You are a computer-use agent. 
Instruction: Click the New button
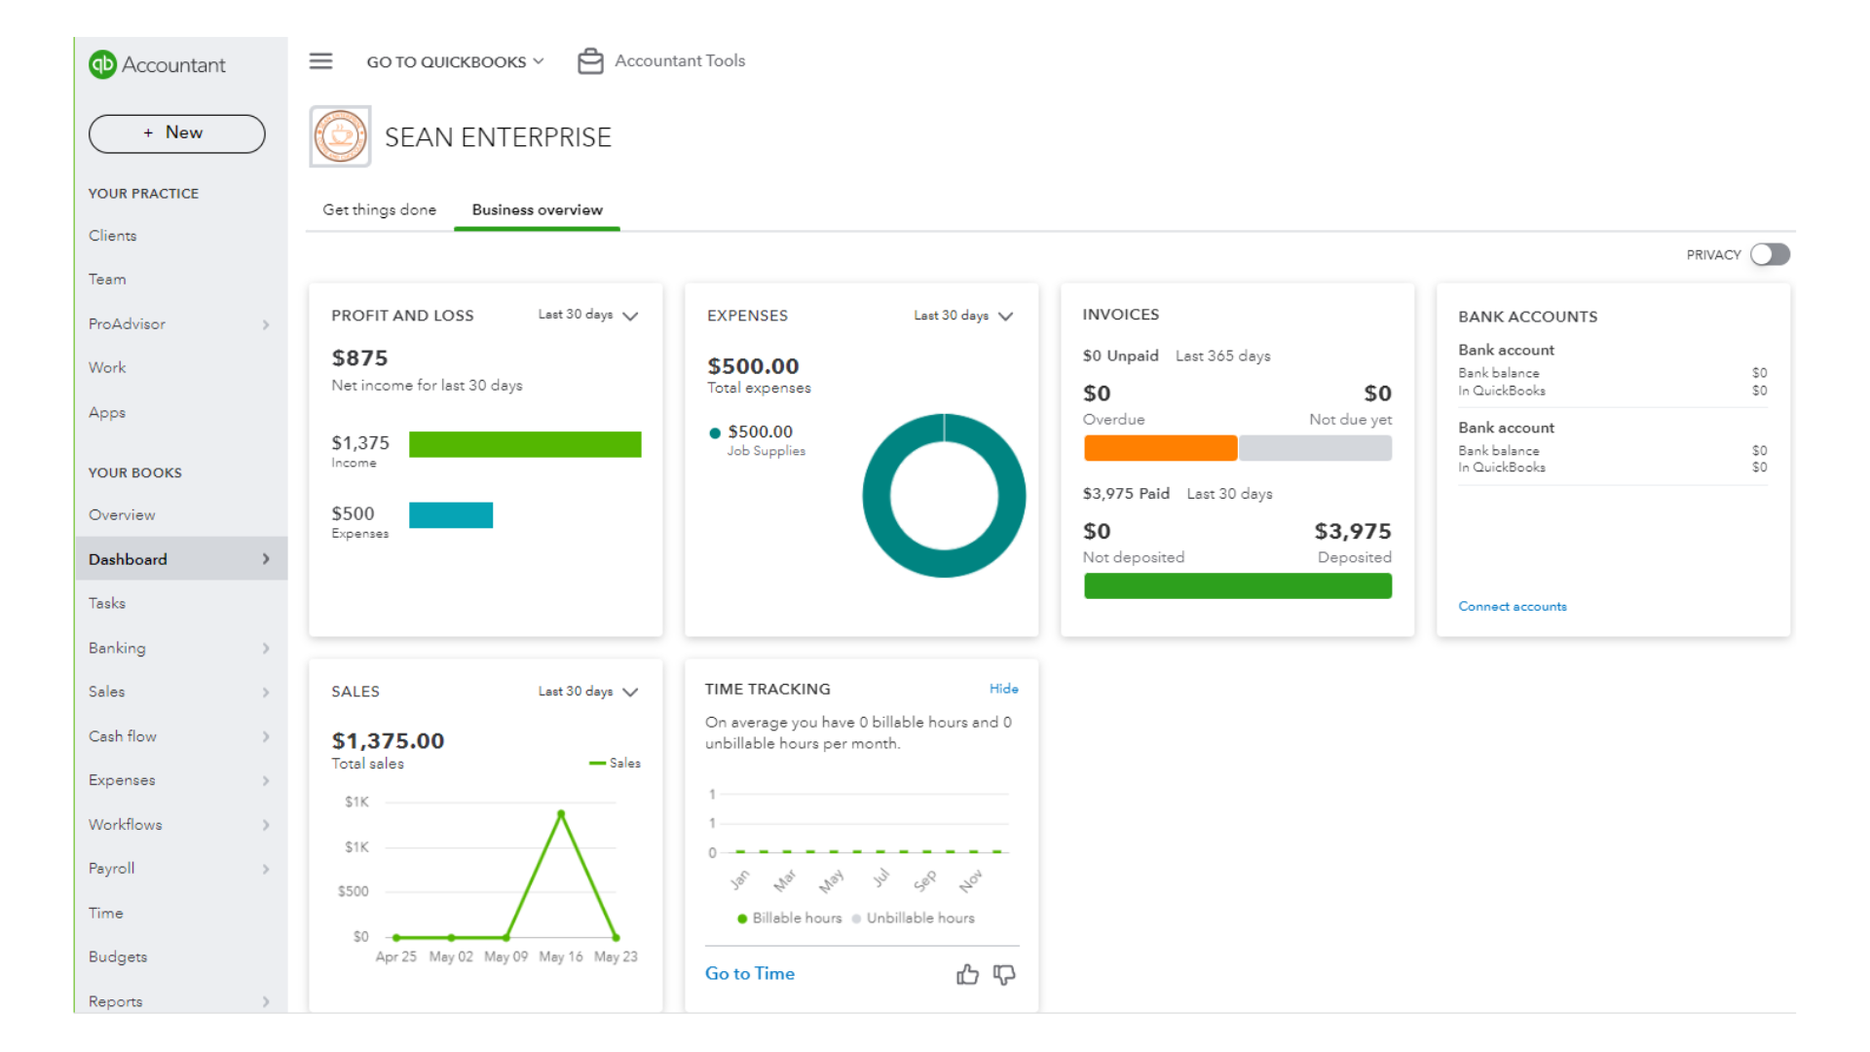pyautogui.click(x=176, y=133)
